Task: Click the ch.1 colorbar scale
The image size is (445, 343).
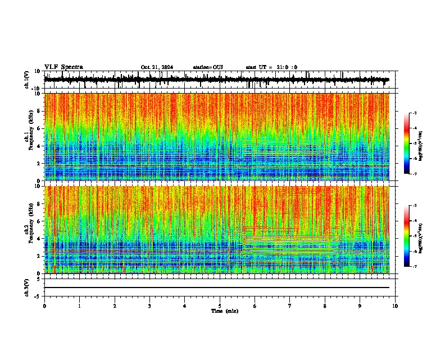Action: tap(407, 143)
